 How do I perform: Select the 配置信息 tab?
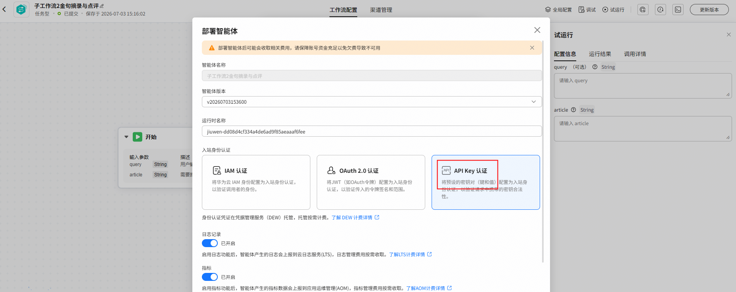565,54
